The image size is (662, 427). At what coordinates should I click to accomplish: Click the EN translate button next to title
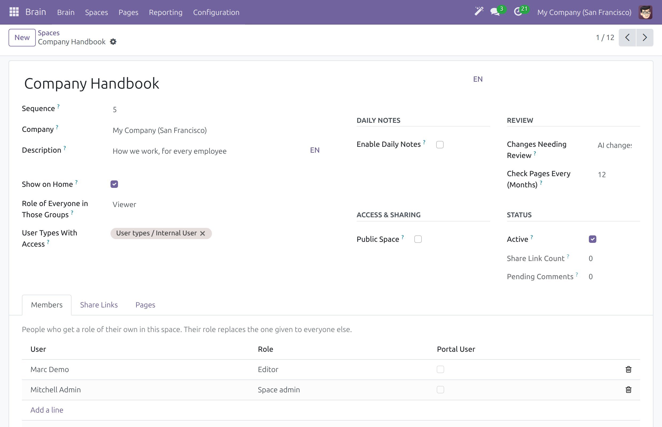tap(478, 79)
